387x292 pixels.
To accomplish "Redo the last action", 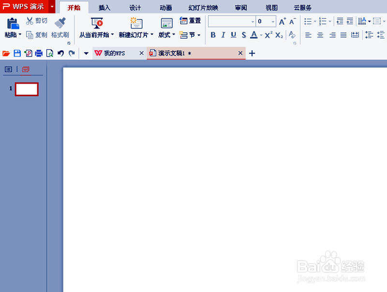I will tap(72, 53).
